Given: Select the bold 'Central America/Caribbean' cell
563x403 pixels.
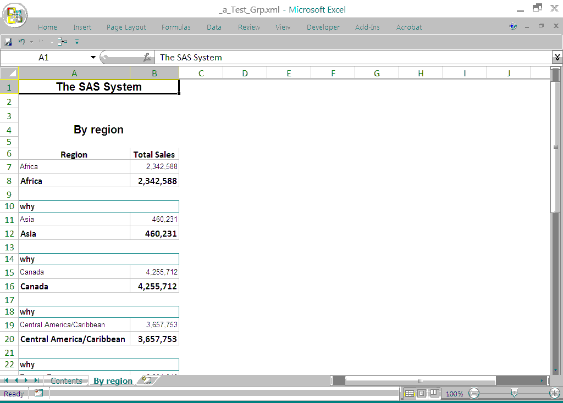Looking at the screenshot, I should pos(74,339).
